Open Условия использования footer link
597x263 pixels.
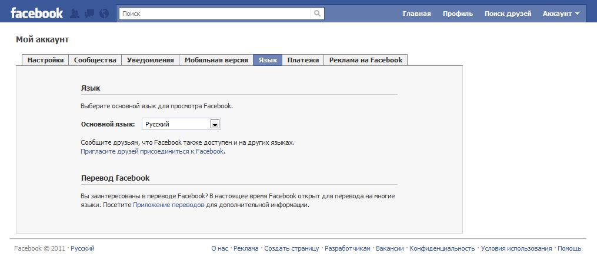pyautogui.click(x=516, y=248)
